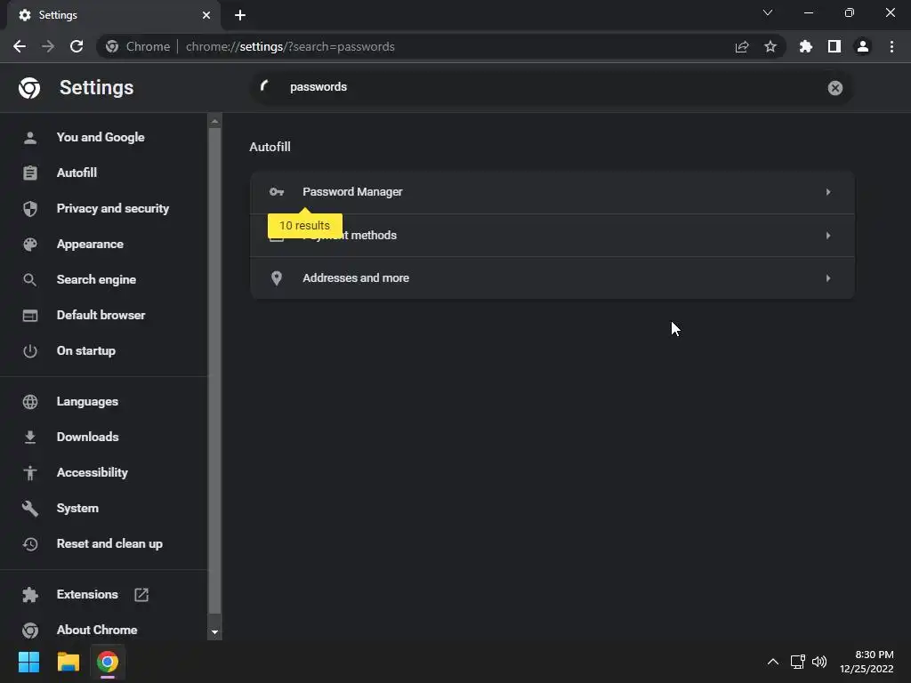Open Windows Start menu
911x683 pixels.
28,662
